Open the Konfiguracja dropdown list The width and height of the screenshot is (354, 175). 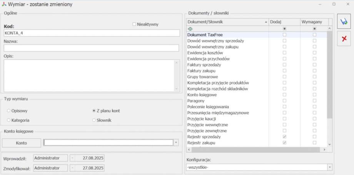(330, 167)
